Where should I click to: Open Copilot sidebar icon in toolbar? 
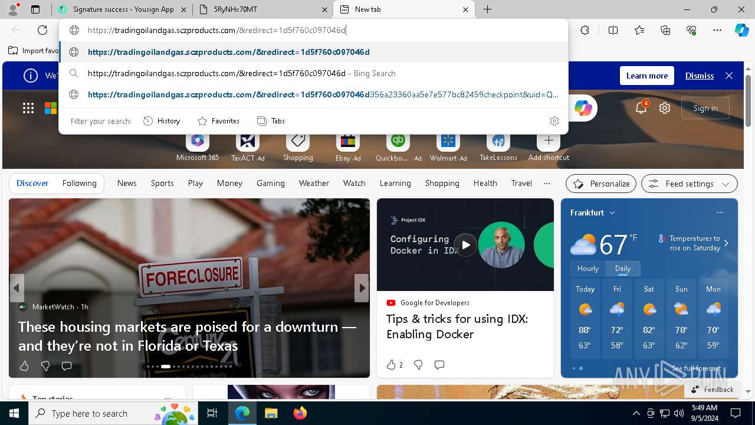tap(741, 30)
